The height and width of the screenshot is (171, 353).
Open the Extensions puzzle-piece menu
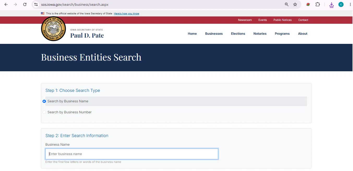coord(318,4)
